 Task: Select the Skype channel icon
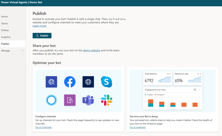tap(106, 82)
